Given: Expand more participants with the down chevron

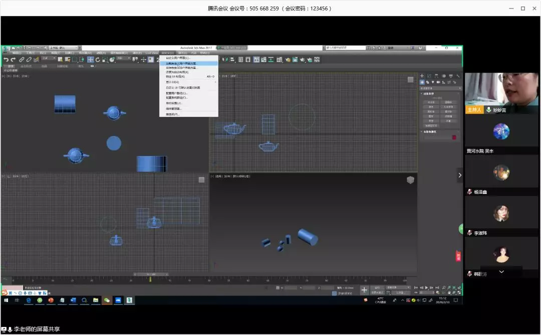Looking at the screenshot, I should [501, 271].
